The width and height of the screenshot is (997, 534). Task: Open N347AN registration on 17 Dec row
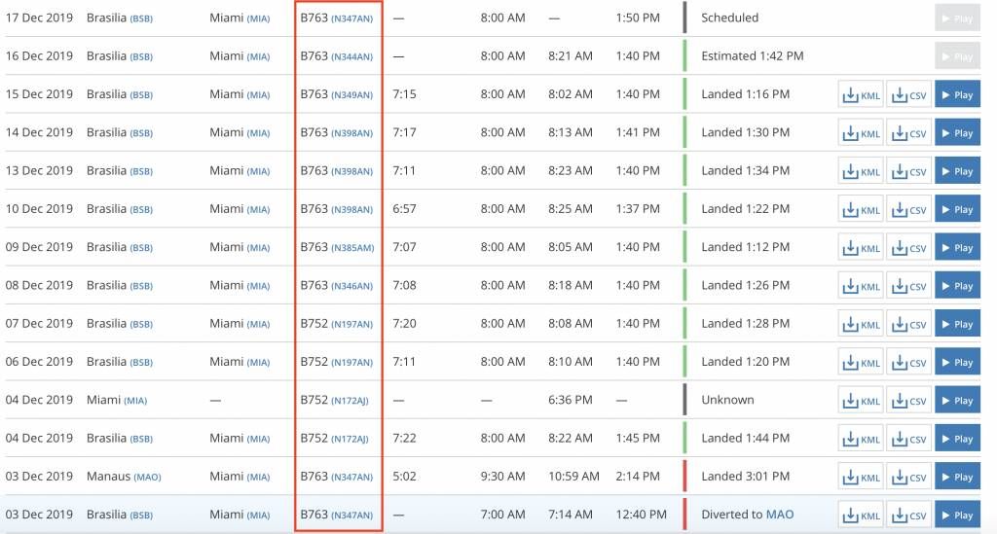point(351,18)
